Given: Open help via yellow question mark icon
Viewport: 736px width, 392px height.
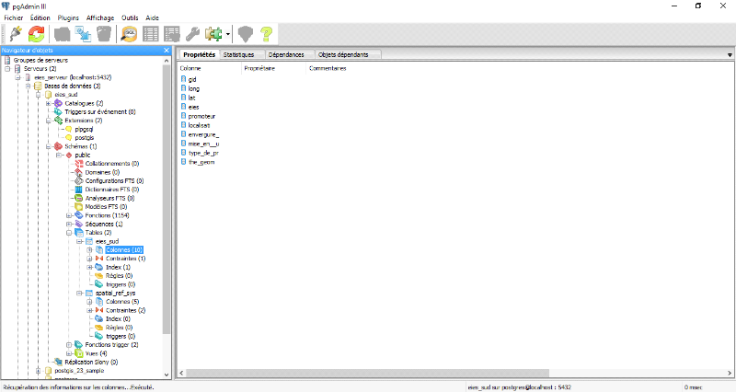Looking at the screenshot, I should pos(267,34).
